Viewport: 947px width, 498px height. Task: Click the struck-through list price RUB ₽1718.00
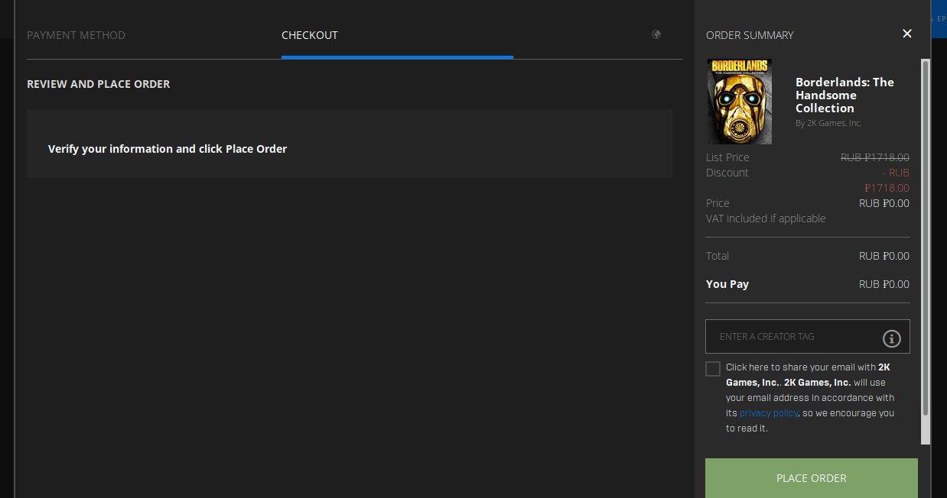[875, 157]
